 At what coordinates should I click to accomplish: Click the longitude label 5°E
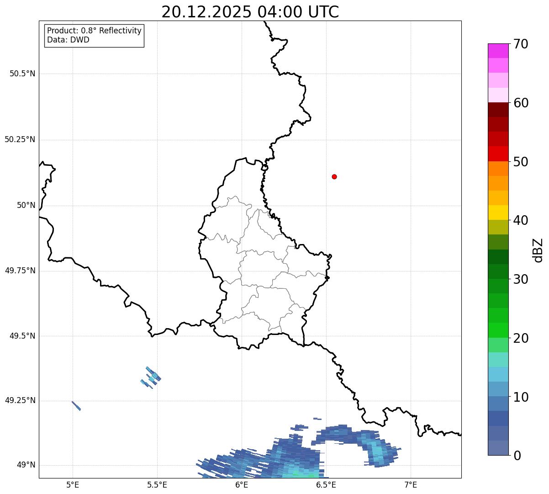(73, 484)
